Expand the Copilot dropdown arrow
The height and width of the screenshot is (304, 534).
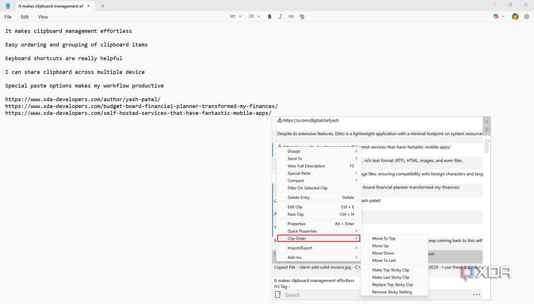coord(503,17)
